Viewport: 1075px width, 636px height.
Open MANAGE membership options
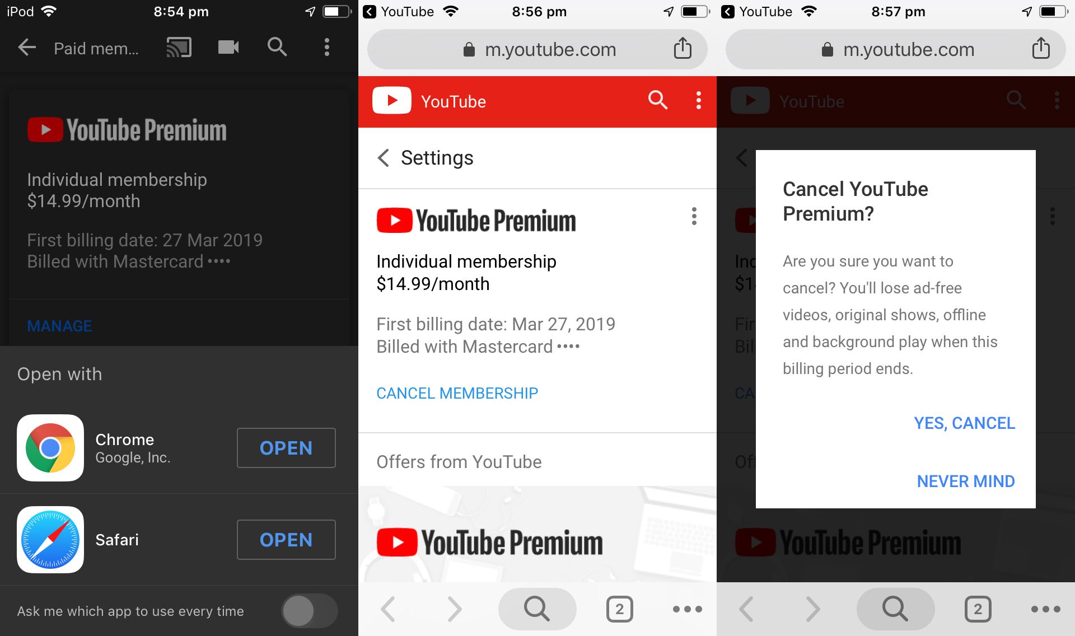[x=59, y=326]
